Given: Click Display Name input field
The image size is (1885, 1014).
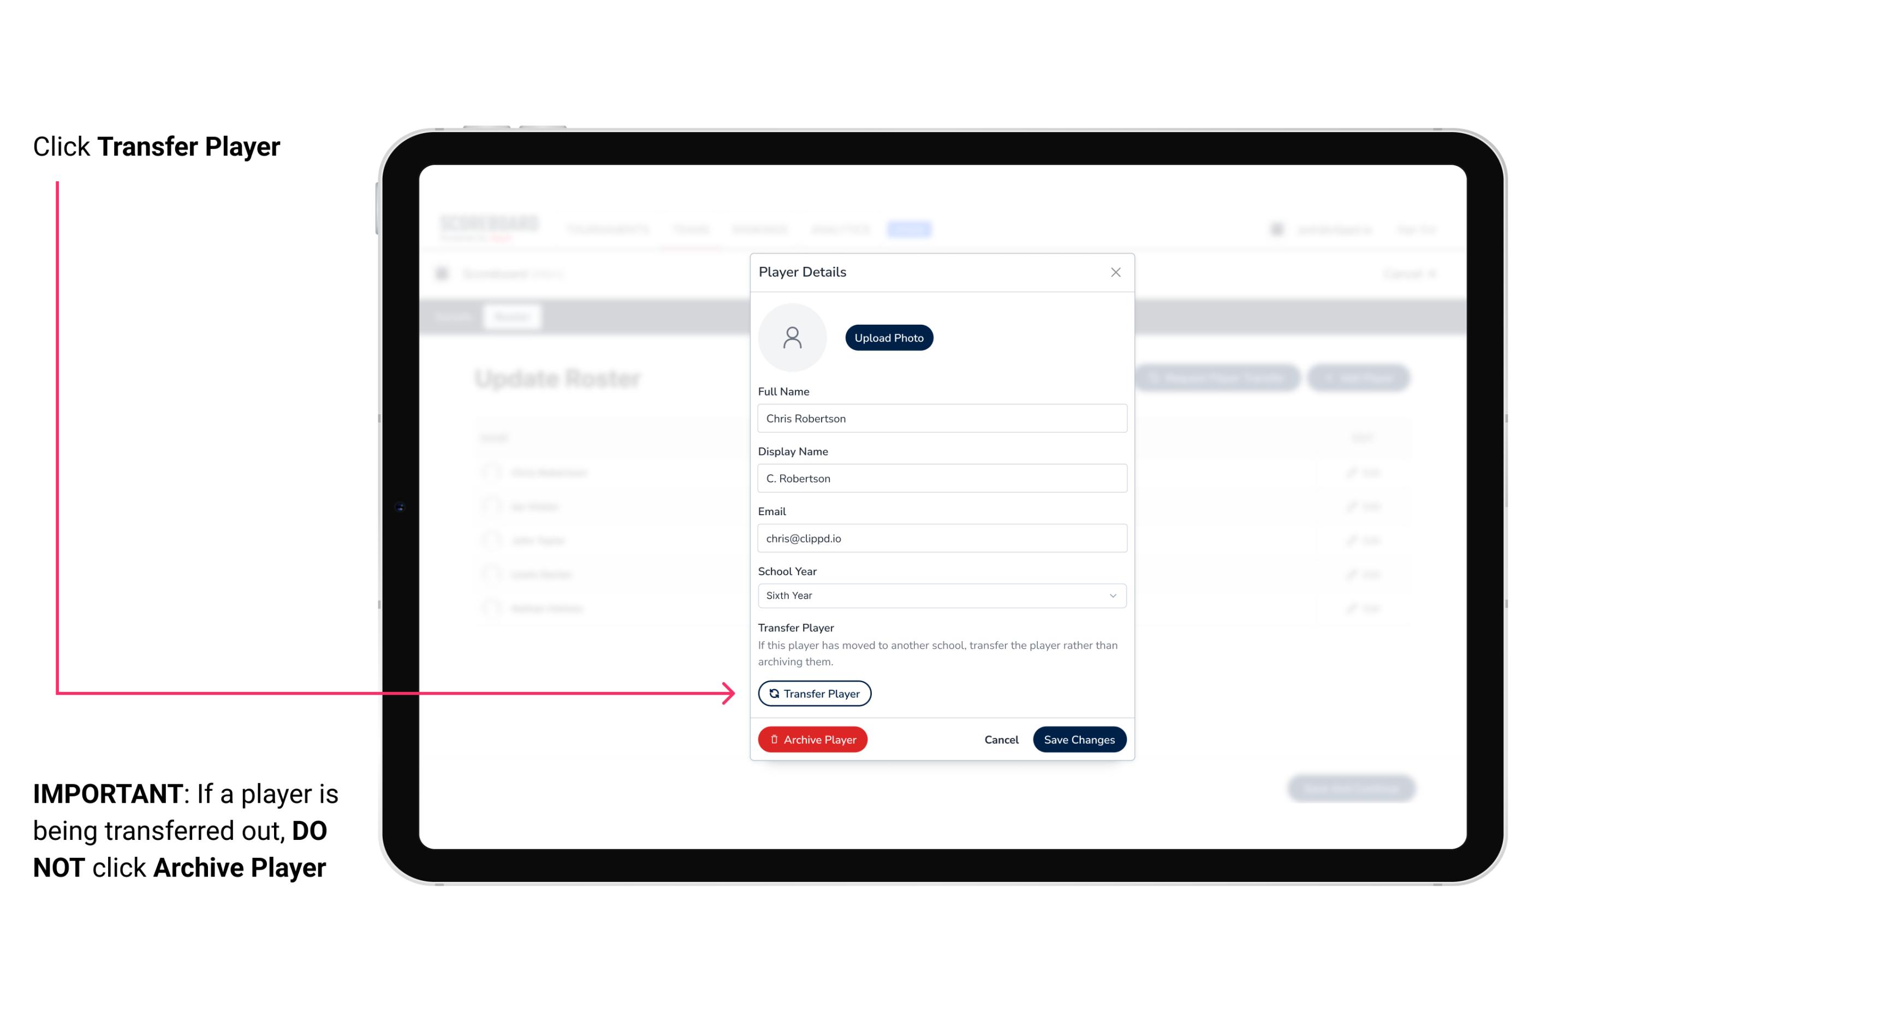Looking at the screenshot, I should [x=941, y=478].
